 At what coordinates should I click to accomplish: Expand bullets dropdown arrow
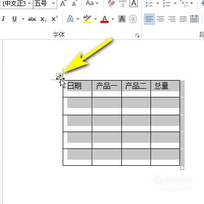point(158,4)
